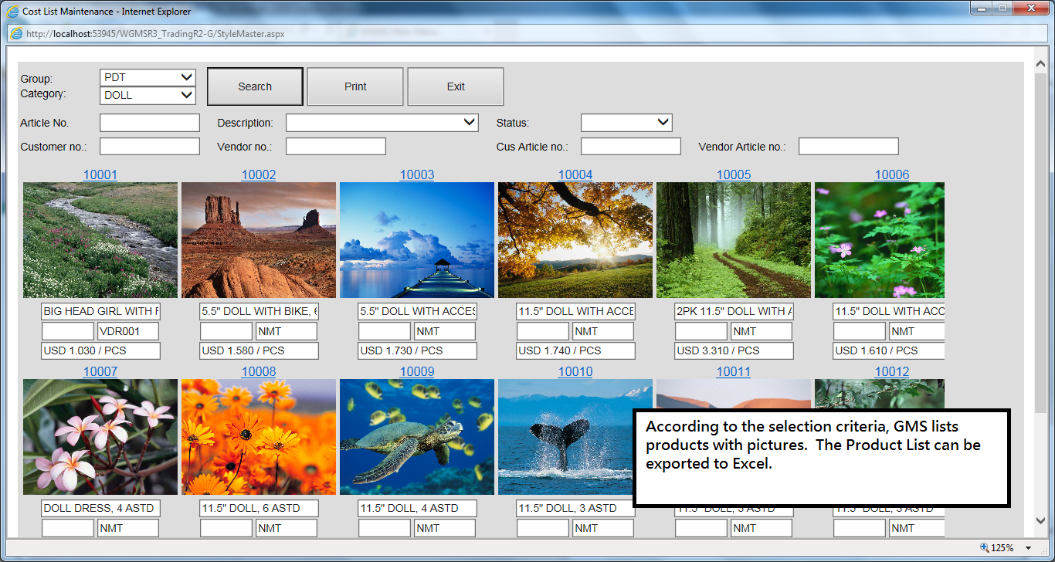This screenshot has width=1055, height=562.
Task: Click the Print button
Action: click(355, 86)
